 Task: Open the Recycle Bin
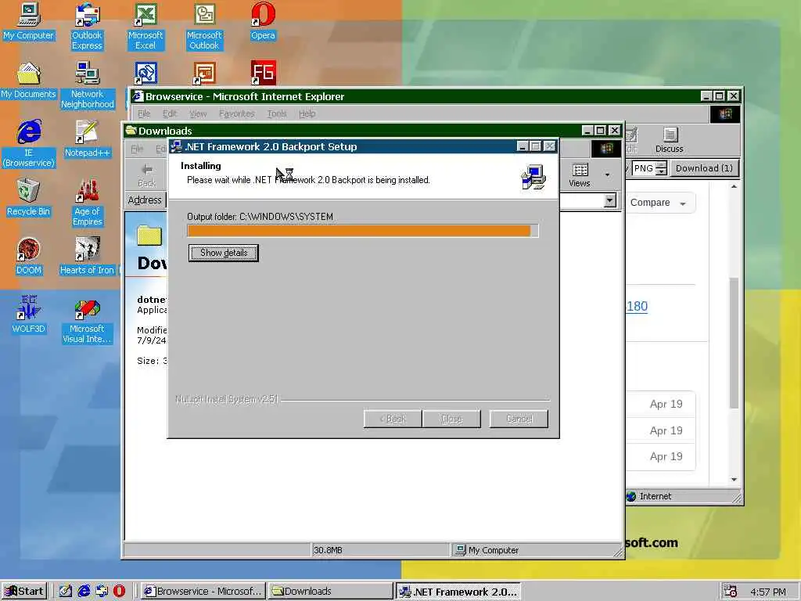coord(29,198)
